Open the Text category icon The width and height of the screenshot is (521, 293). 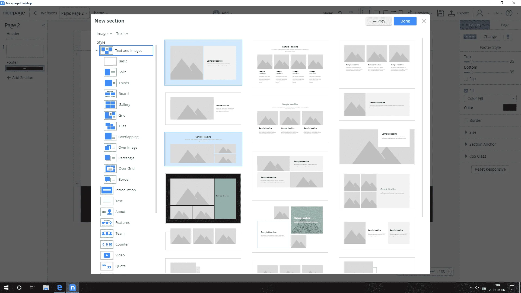107,201
